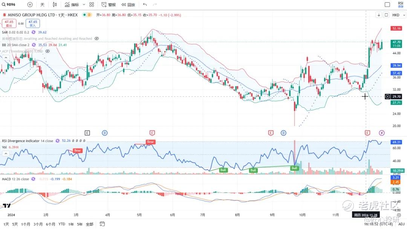Open the HKD currency dropdown
Screen dimensions: 407x229
pyautogui.click(x=398, y=15)
